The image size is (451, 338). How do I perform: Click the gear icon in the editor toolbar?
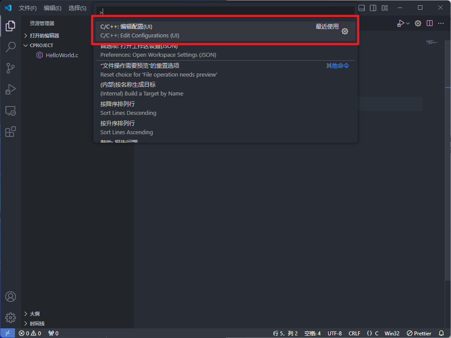click(x=418, y=23)
